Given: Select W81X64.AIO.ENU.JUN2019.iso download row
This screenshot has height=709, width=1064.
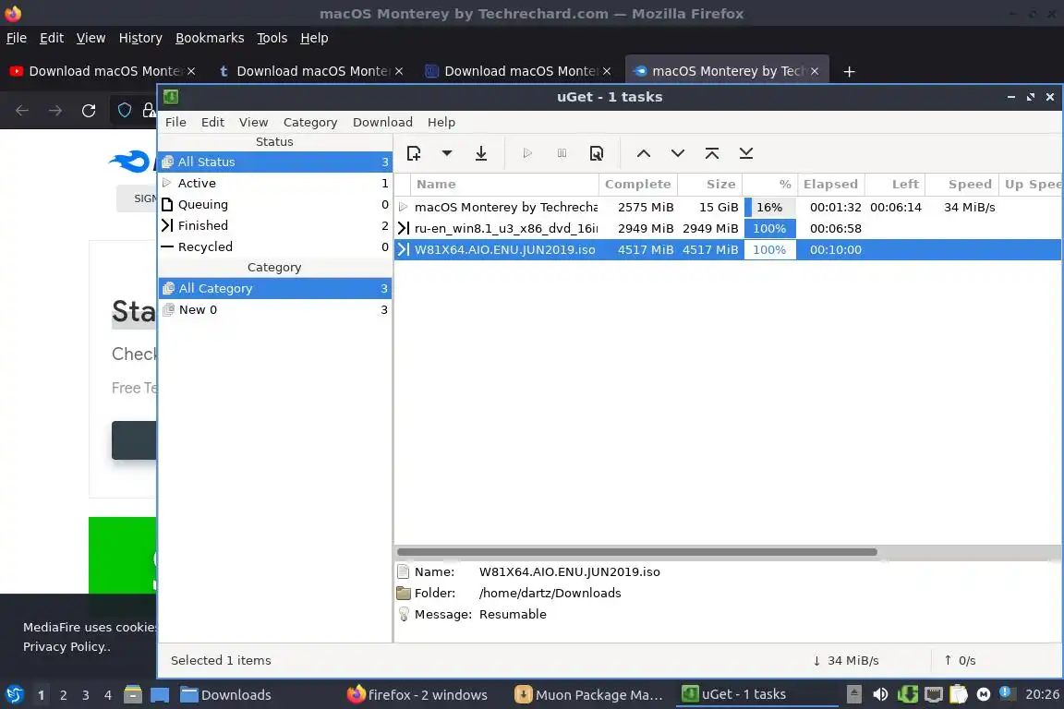Looking at the screenshot, I should (x=728, y=249).
